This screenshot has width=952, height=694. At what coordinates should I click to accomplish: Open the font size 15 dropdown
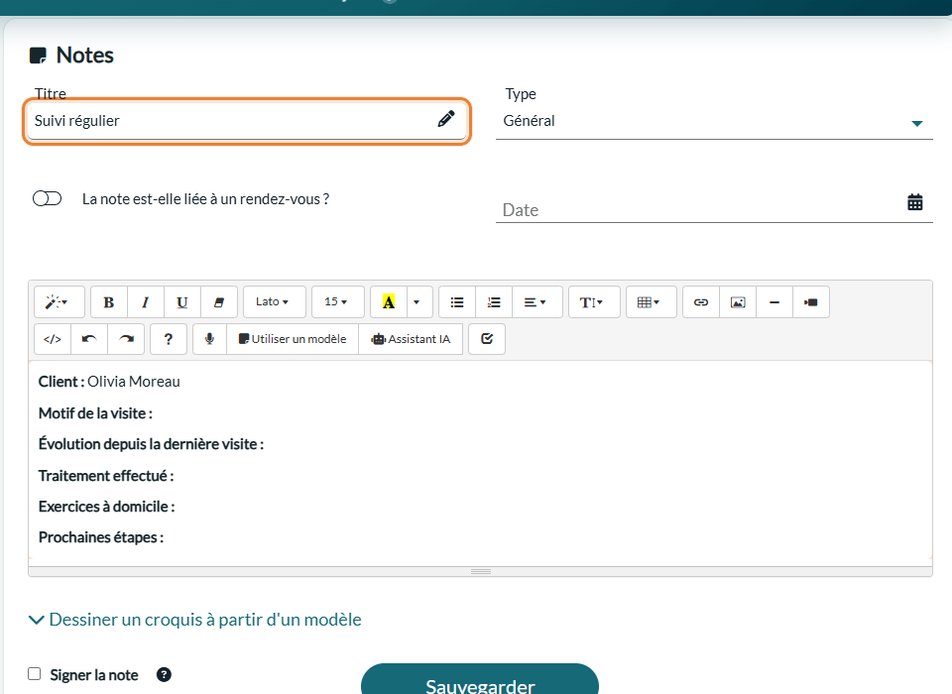click(338, 302)
